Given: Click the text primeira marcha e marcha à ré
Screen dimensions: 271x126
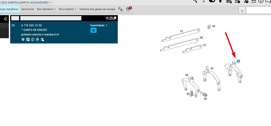Looking at the screenshot, I should point(40,34).
